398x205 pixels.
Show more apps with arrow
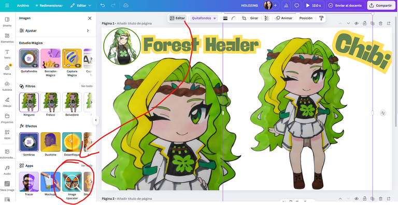tap(91, 182)
